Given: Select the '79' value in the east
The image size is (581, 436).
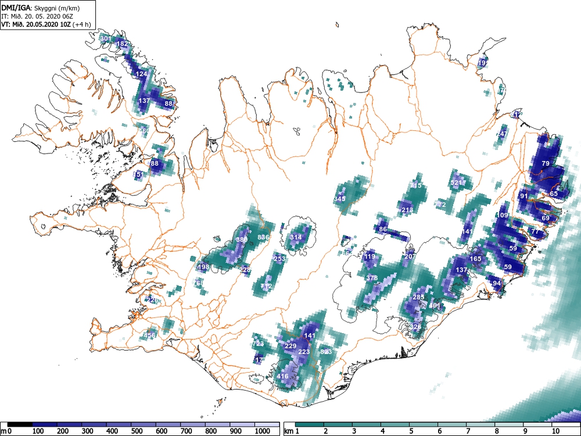Looking at the screenshot, I should (546, 163).
